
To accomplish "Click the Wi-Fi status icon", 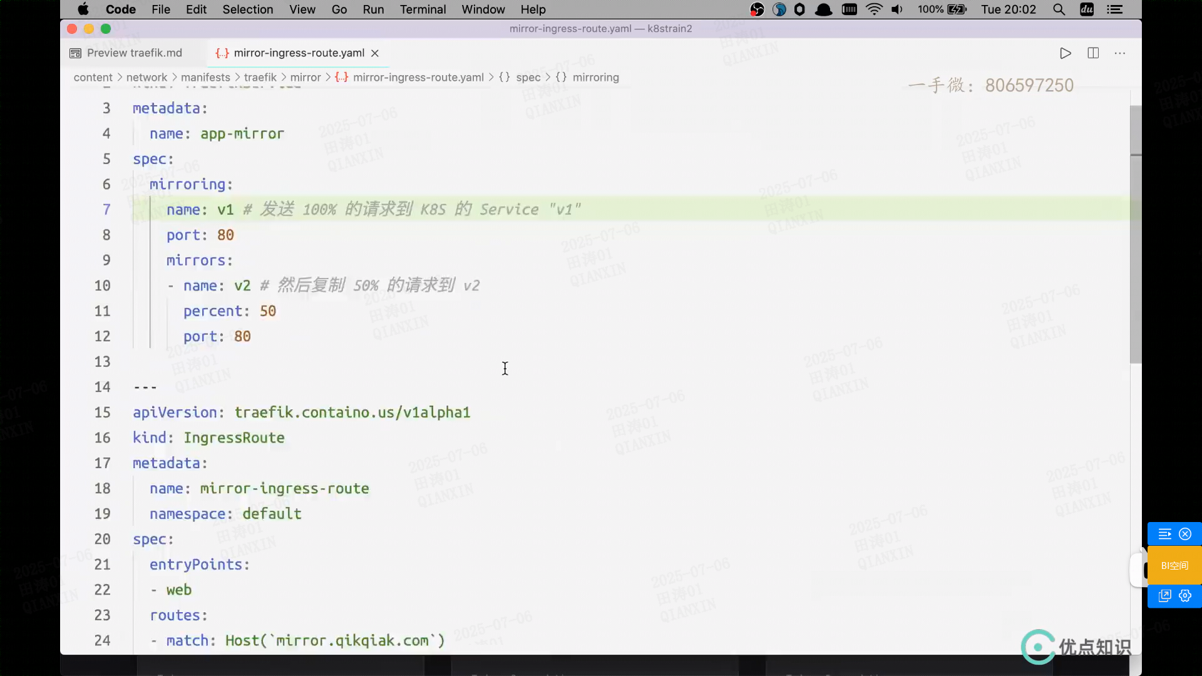I will [874, 9].
